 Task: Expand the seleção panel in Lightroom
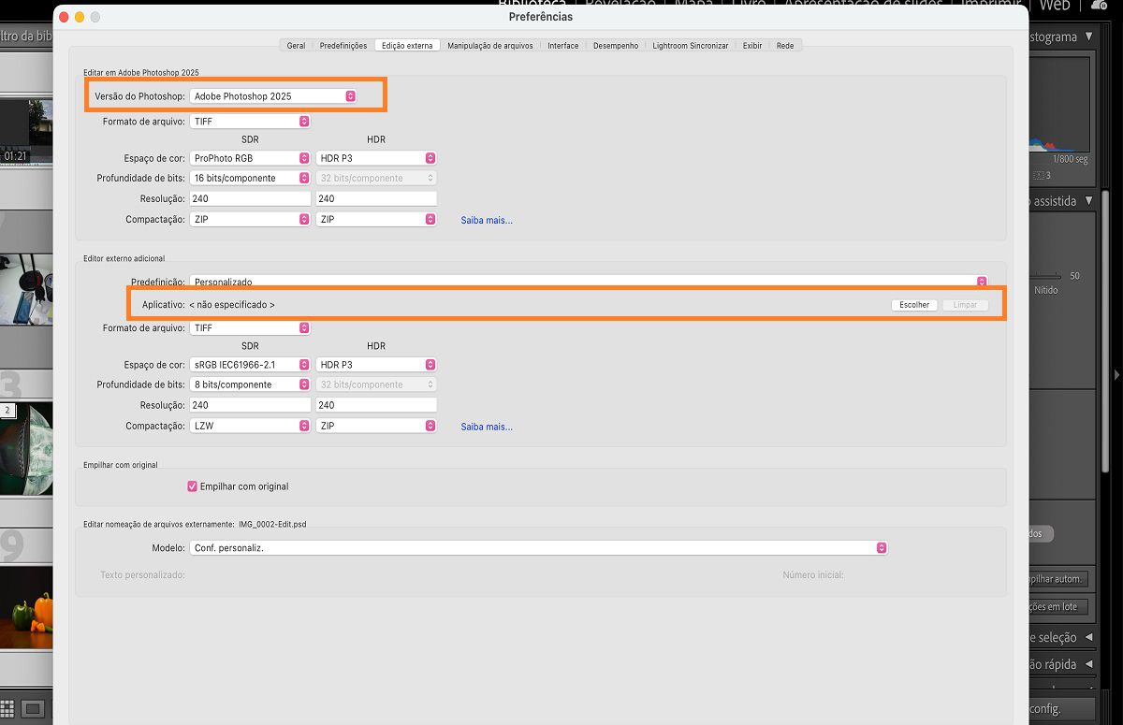click(x=1088, y=638)
